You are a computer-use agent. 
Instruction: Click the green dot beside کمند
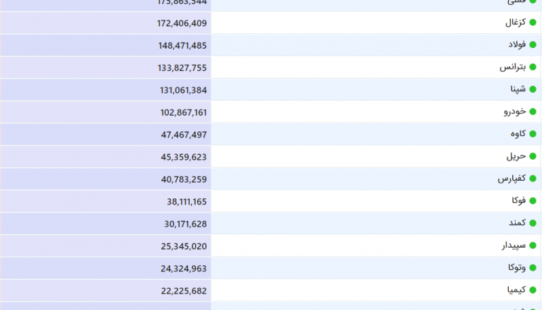[x=533, y=223]
